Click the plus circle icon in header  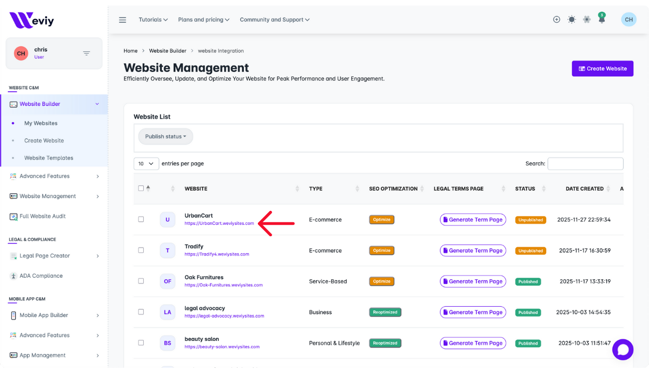(x=556, y=20)
